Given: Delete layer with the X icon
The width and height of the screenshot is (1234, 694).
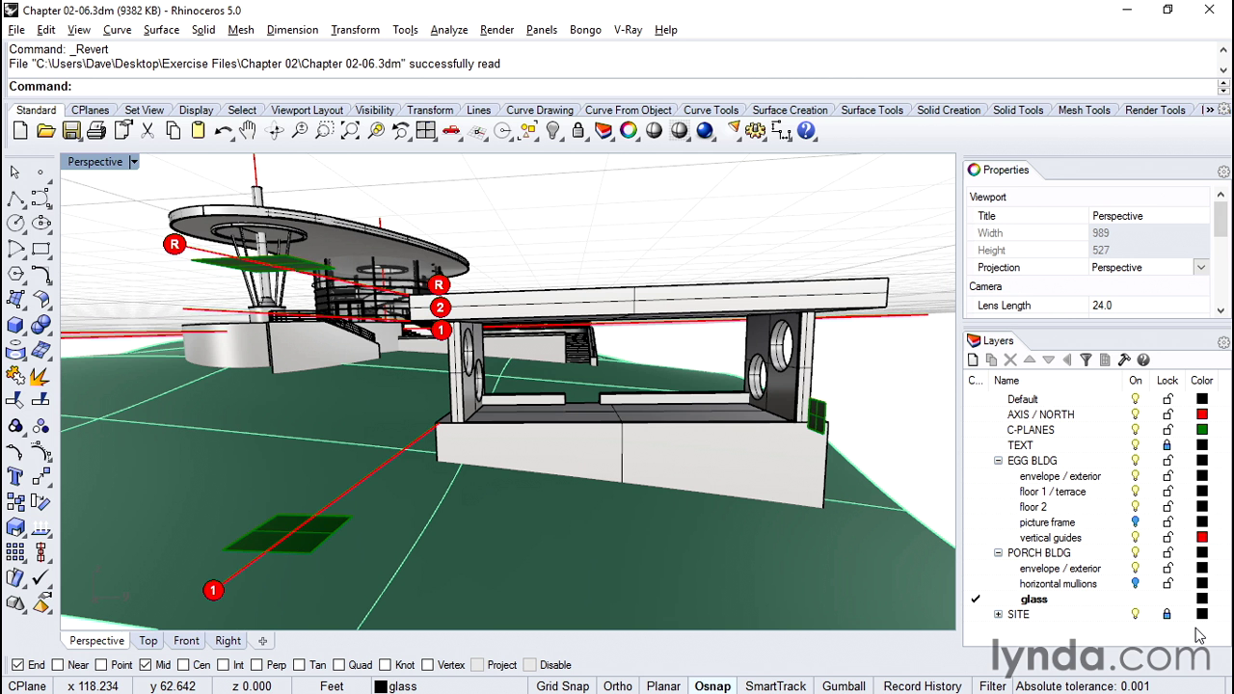Looking at the screenshot, I should tap(1010, 360).
